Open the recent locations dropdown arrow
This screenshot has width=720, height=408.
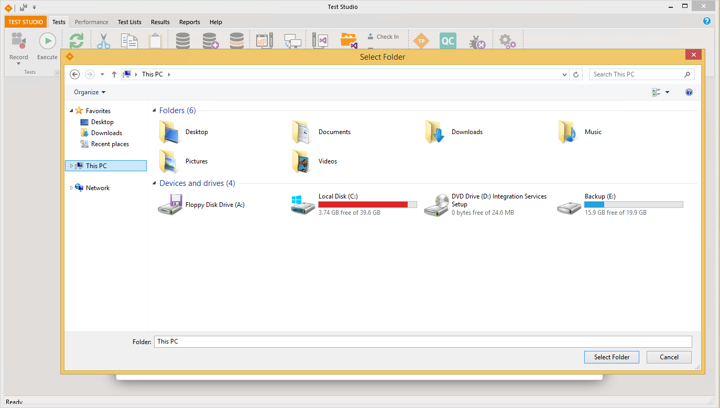(x=102, y=74)
